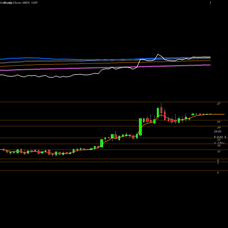The image size is (228, 228).
Task: Click the price axis label 11
Action: point(219,151)
